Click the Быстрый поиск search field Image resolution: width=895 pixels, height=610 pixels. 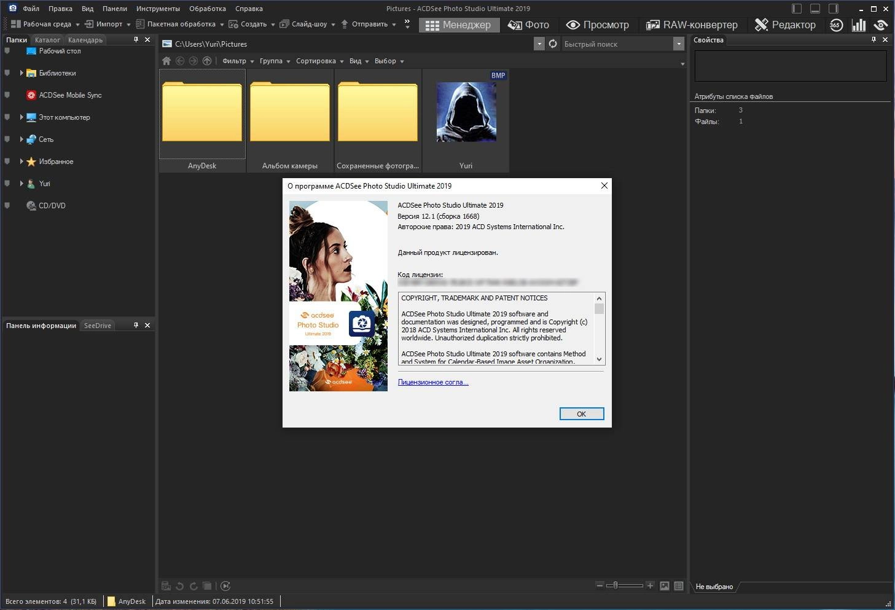[x=617, y=44]
